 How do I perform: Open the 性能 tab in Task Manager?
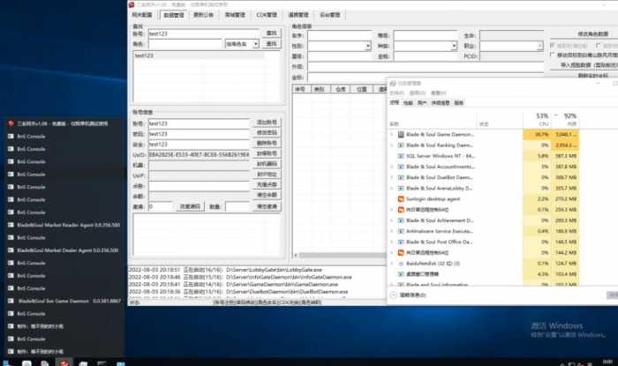point(408,102)
